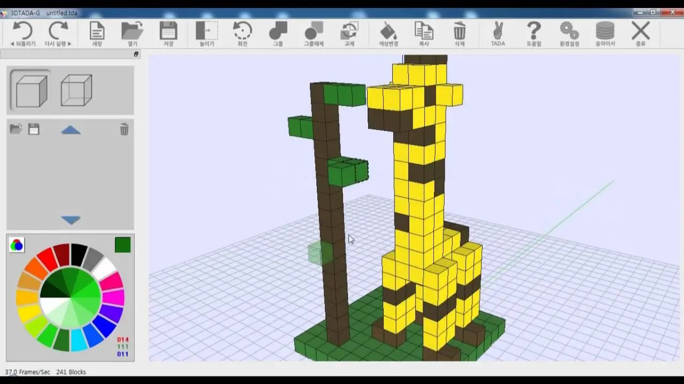Launch the slicer (슬라이서) icon
Screen dimensions: 684x384
pyautogui.click(x=605, y=34)
